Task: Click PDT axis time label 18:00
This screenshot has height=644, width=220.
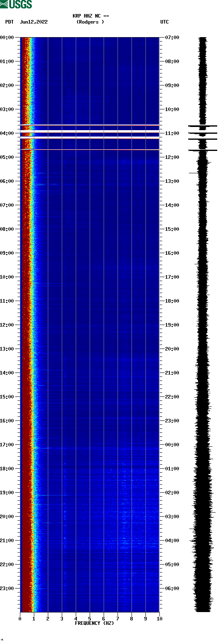Action: point(7,469)
